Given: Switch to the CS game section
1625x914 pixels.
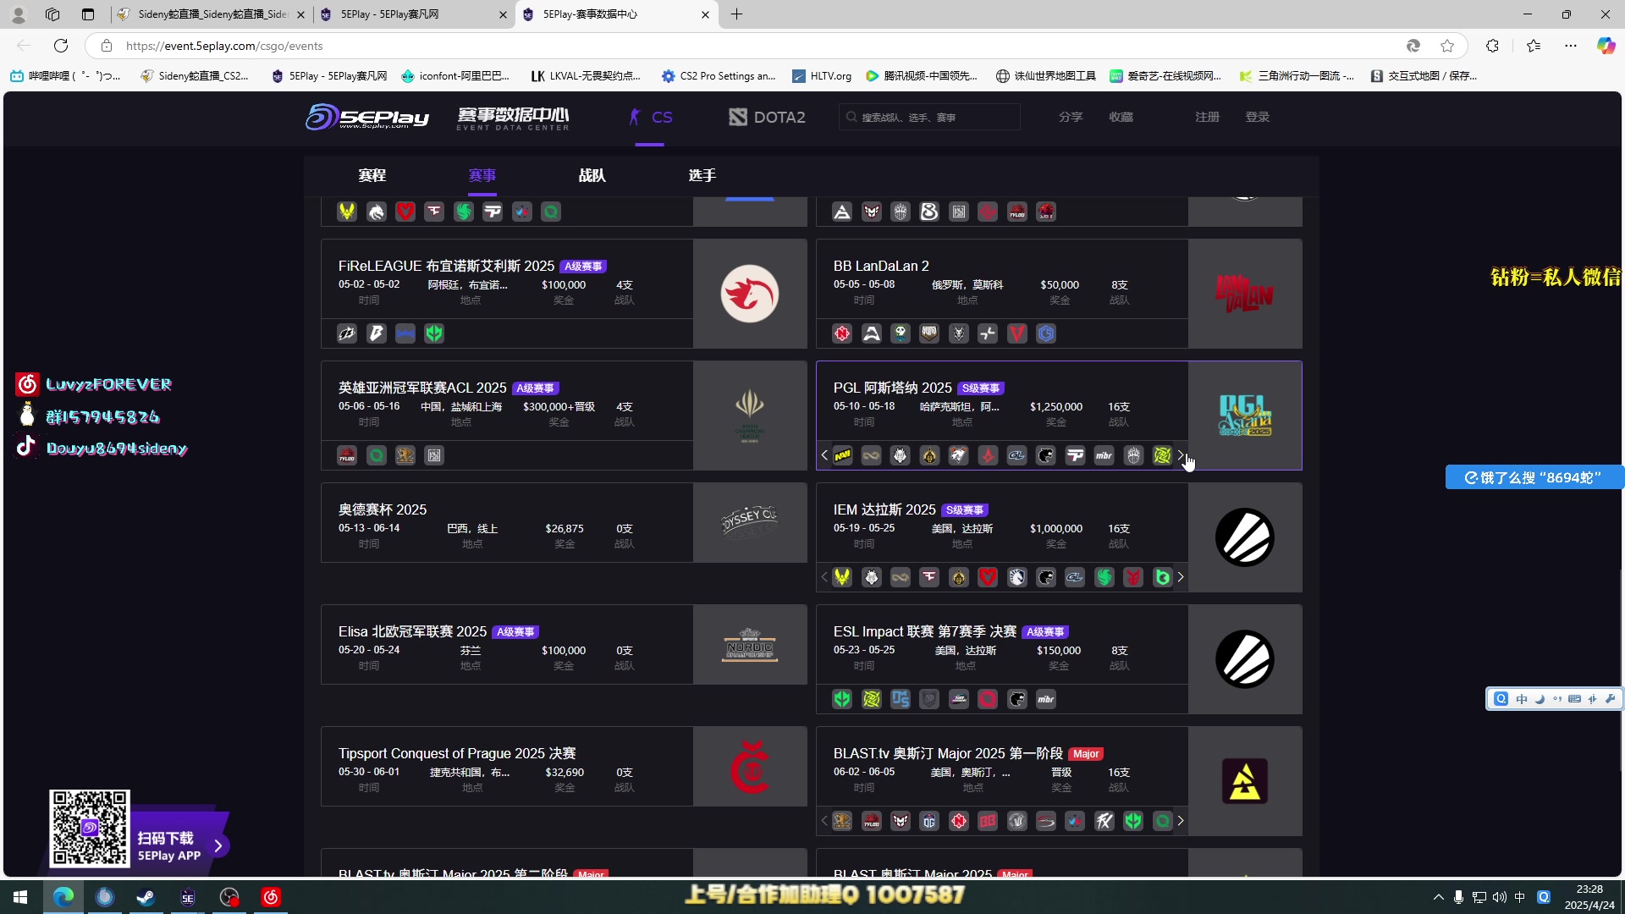Looking at the screenshot, I should (650, 117).
